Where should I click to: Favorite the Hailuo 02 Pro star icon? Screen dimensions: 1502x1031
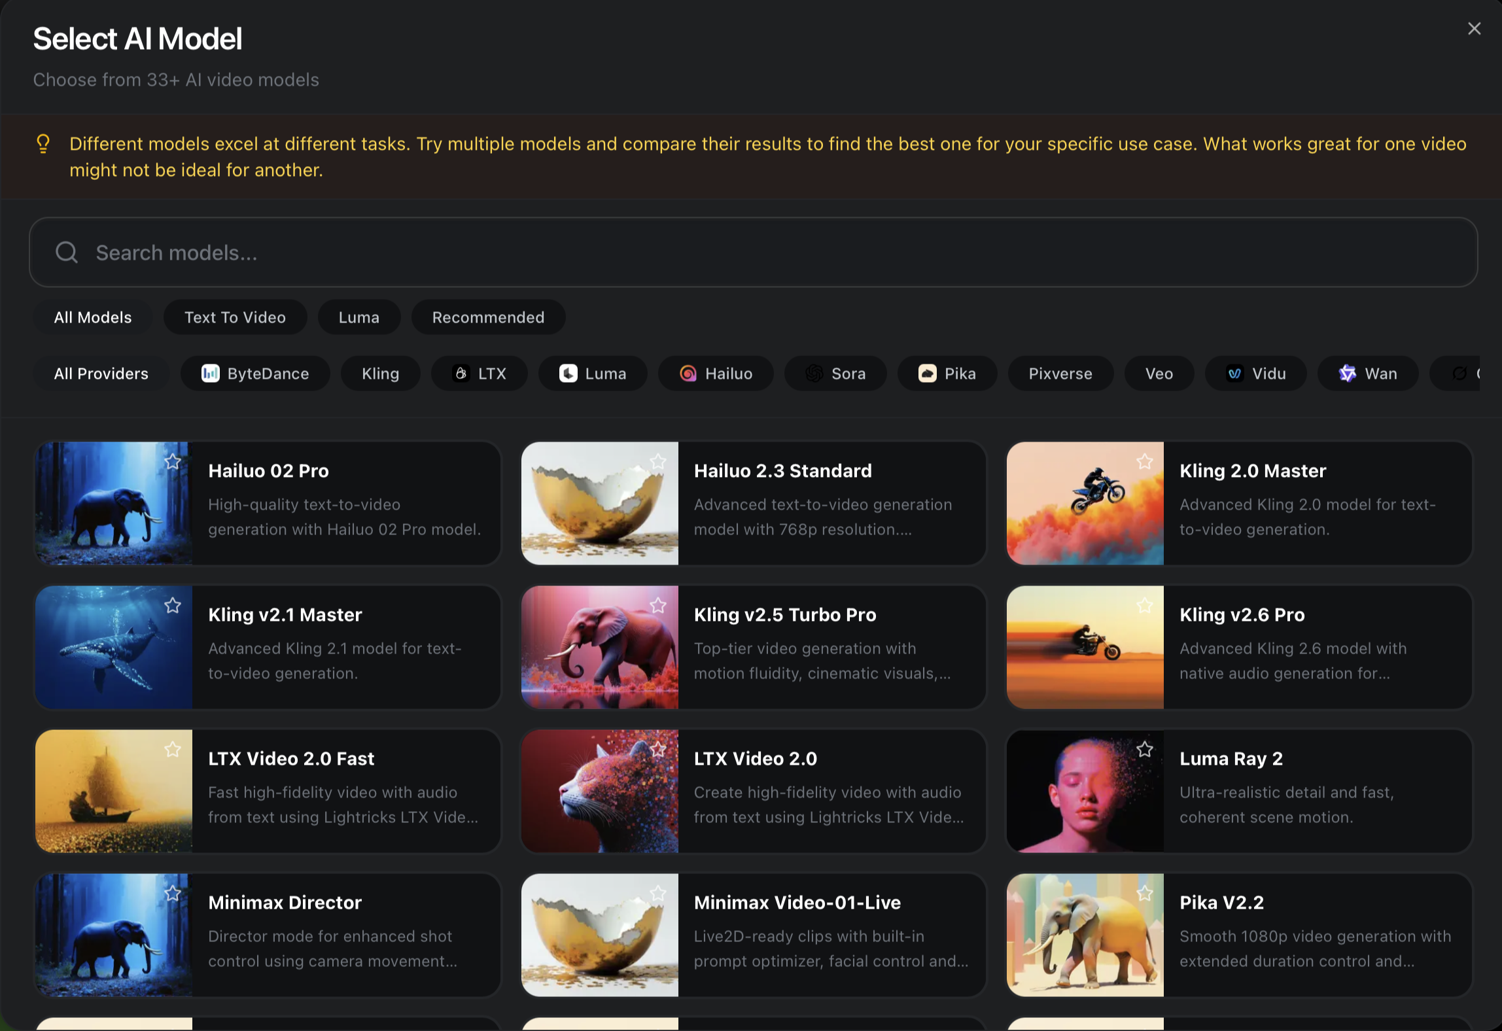coord(173,462)
